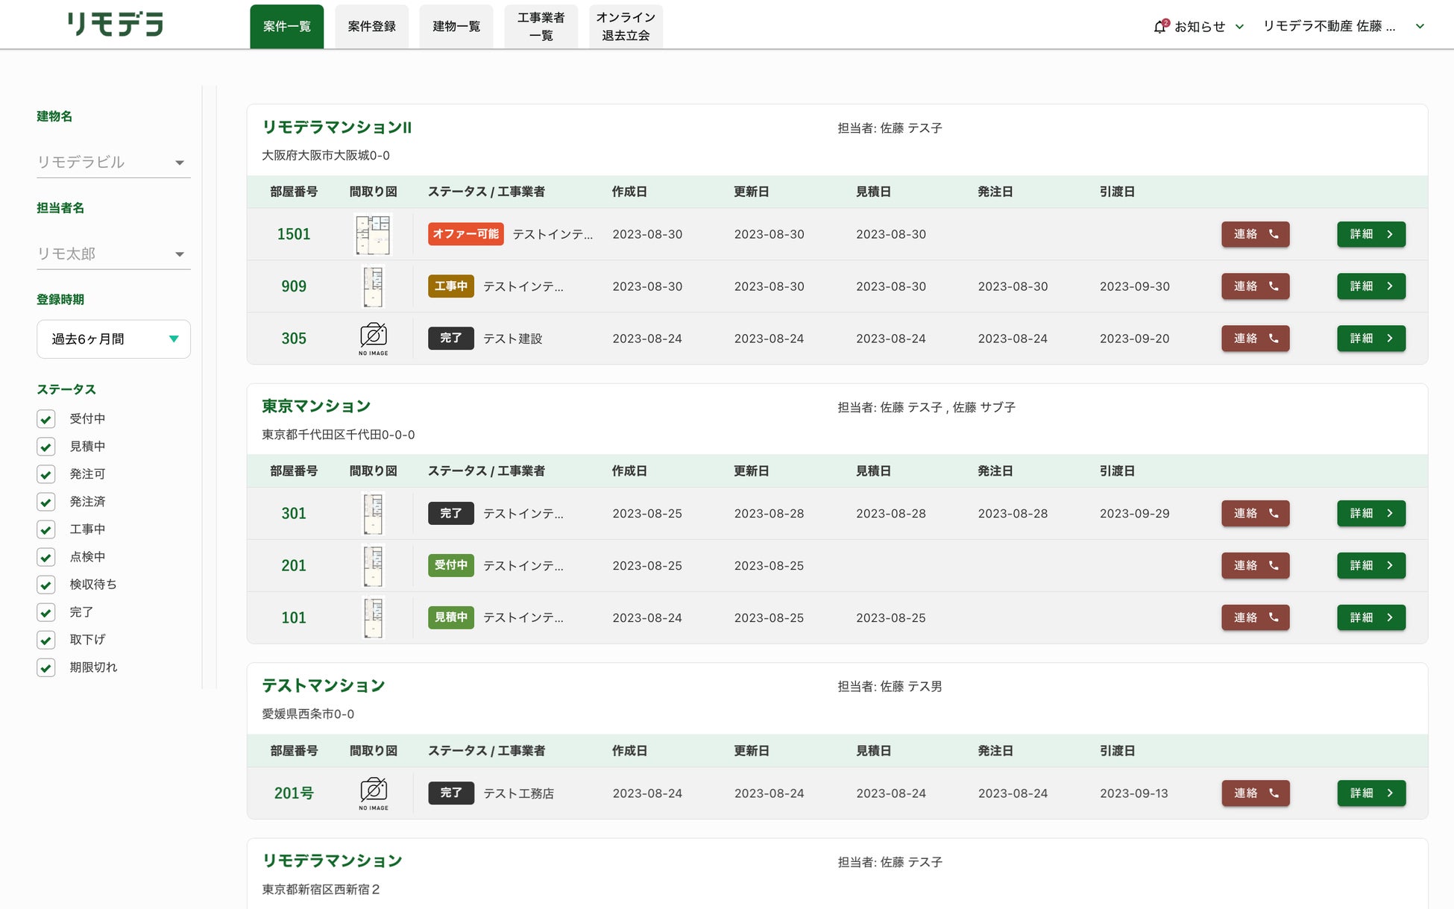Open the 工事業者一覧 tab
Image resolution: width=1454 pixels, height=909 pixels.
pyautogui.click(x=541, y=27)
